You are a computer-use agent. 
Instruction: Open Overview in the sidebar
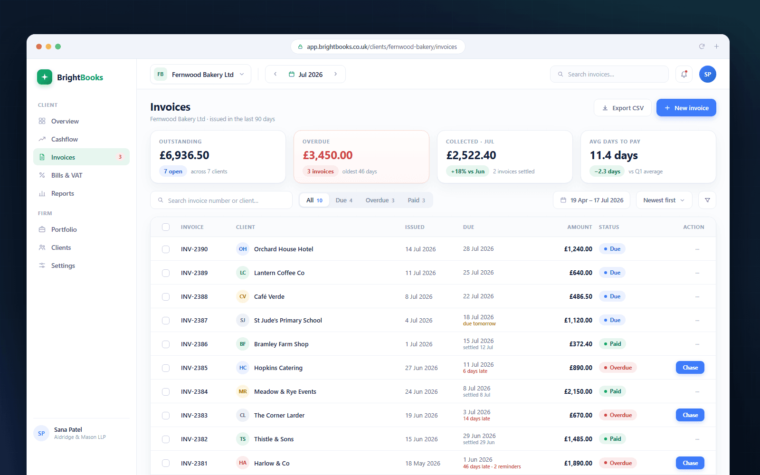81,121
